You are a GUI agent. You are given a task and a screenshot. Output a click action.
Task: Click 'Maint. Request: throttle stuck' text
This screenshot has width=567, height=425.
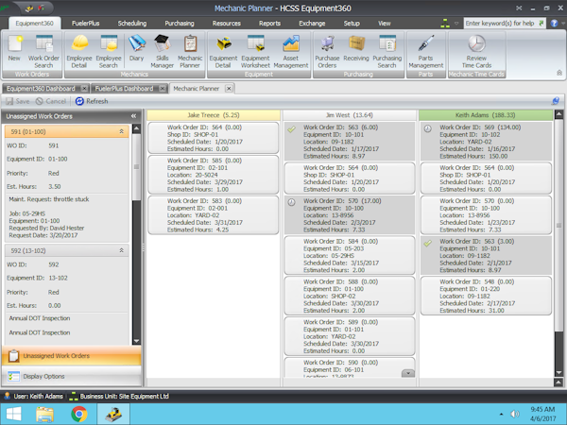pyautogui.click(x=49, y=199)
